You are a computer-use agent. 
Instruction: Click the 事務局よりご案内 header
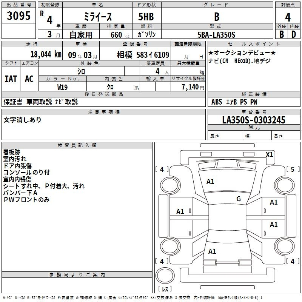pos(77,275)
